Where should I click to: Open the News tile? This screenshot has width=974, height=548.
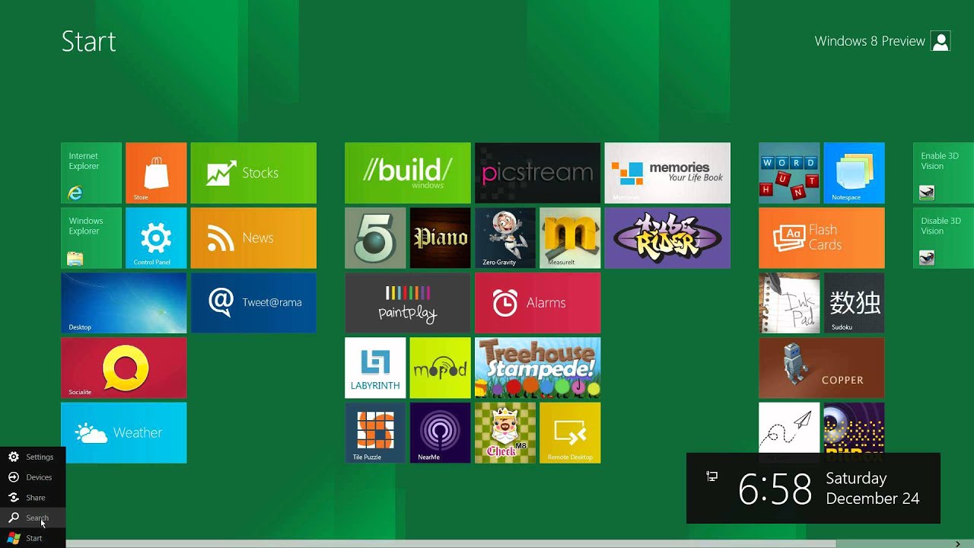[x=253, y=237]
